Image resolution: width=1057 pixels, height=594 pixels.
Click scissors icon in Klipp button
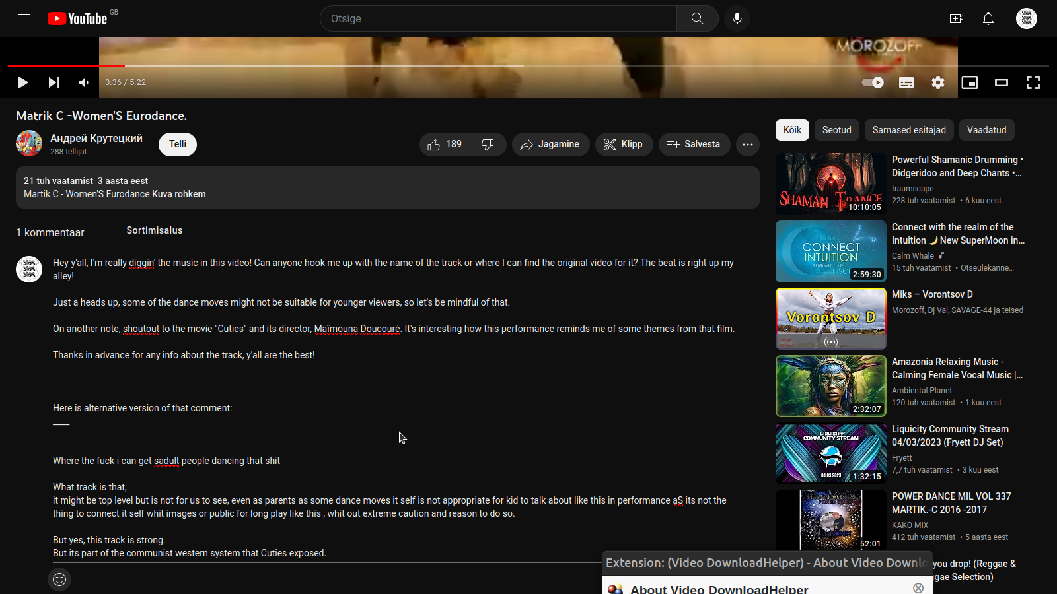click(610, 145)
